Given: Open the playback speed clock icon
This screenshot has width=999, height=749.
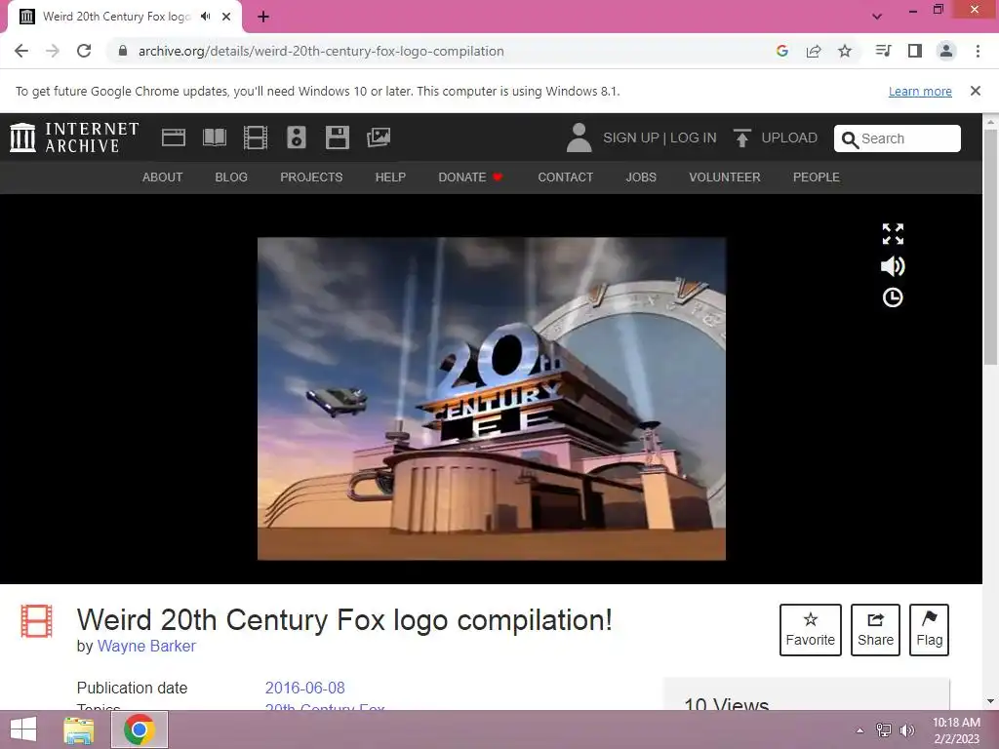Looking at the screenshot, I should pyautogui.click(x=893, y=297).
